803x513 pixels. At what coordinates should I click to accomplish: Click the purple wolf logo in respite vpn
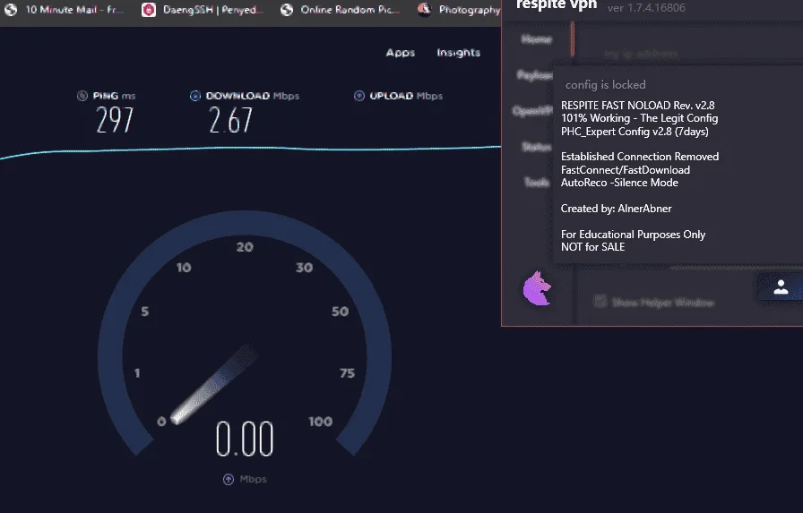[x=537, y=288]
